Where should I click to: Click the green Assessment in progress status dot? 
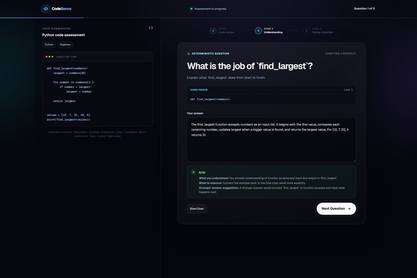tap(191, 9)
